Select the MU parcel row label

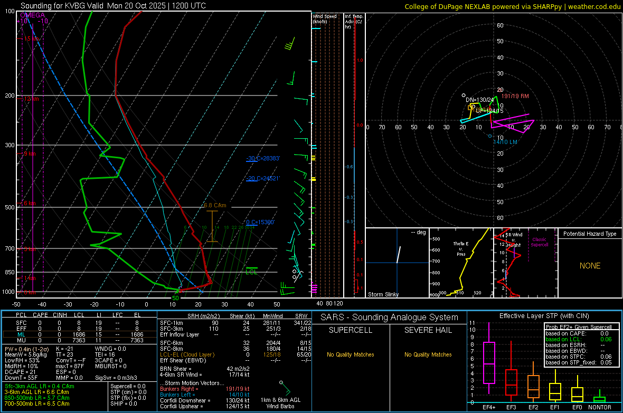21,340
